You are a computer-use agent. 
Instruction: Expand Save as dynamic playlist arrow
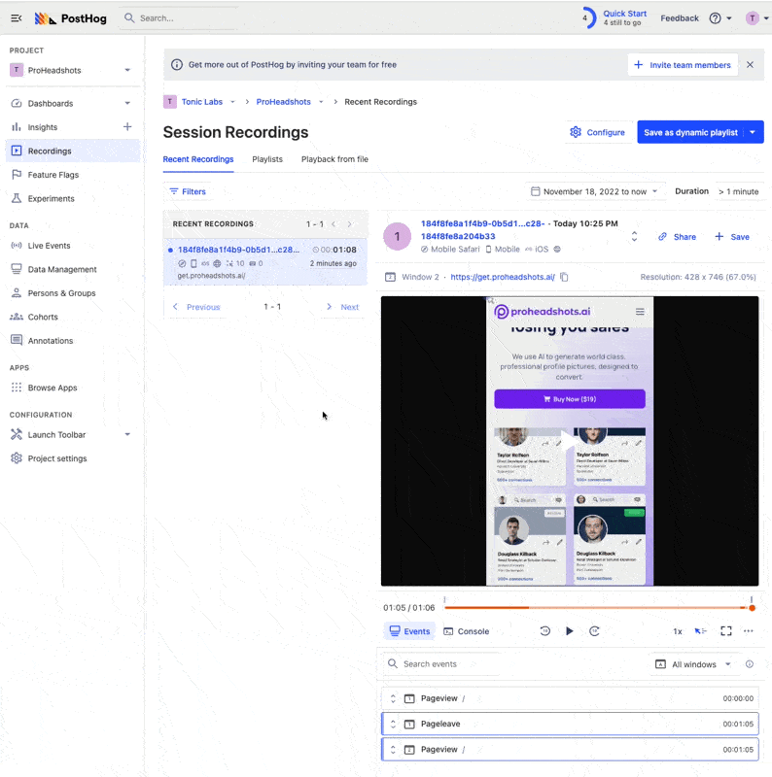point(752,132)
